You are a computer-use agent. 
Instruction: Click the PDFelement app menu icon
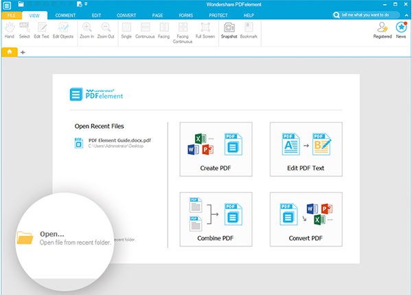coord(7,5)
